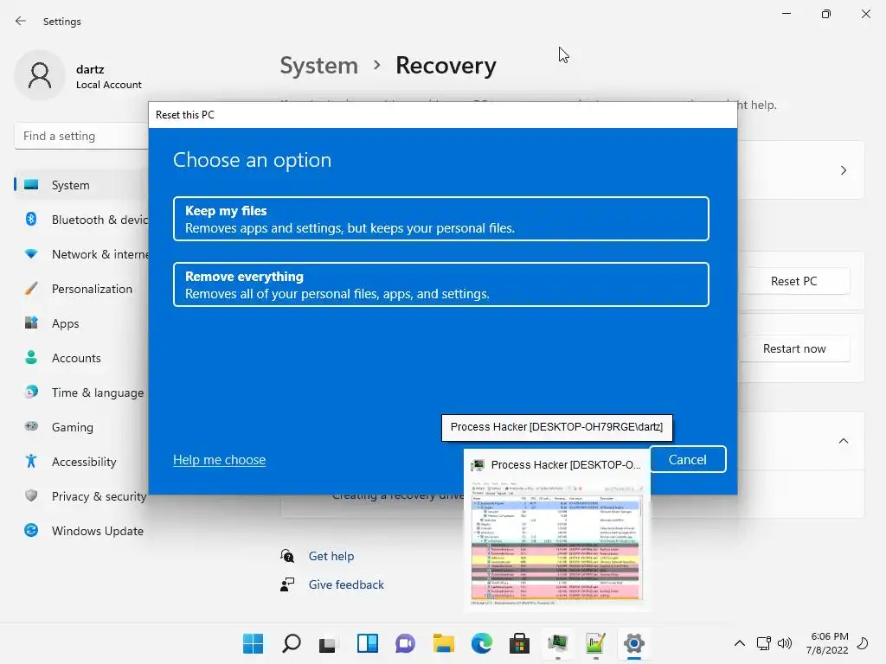Screen dimensions: 886x664
Task: Open the notifications moon icon
Action: point(864,643)
